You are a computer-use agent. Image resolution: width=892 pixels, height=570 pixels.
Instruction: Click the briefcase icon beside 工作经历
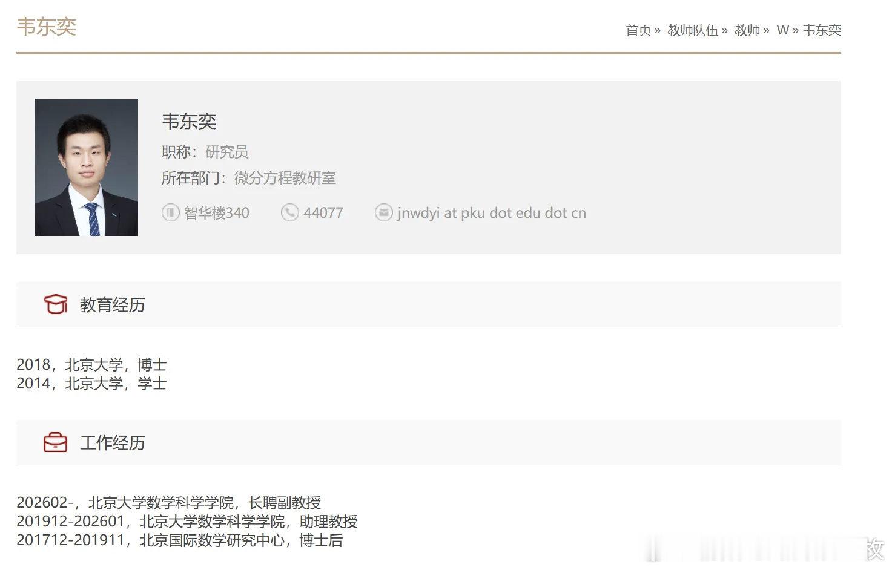56,442
